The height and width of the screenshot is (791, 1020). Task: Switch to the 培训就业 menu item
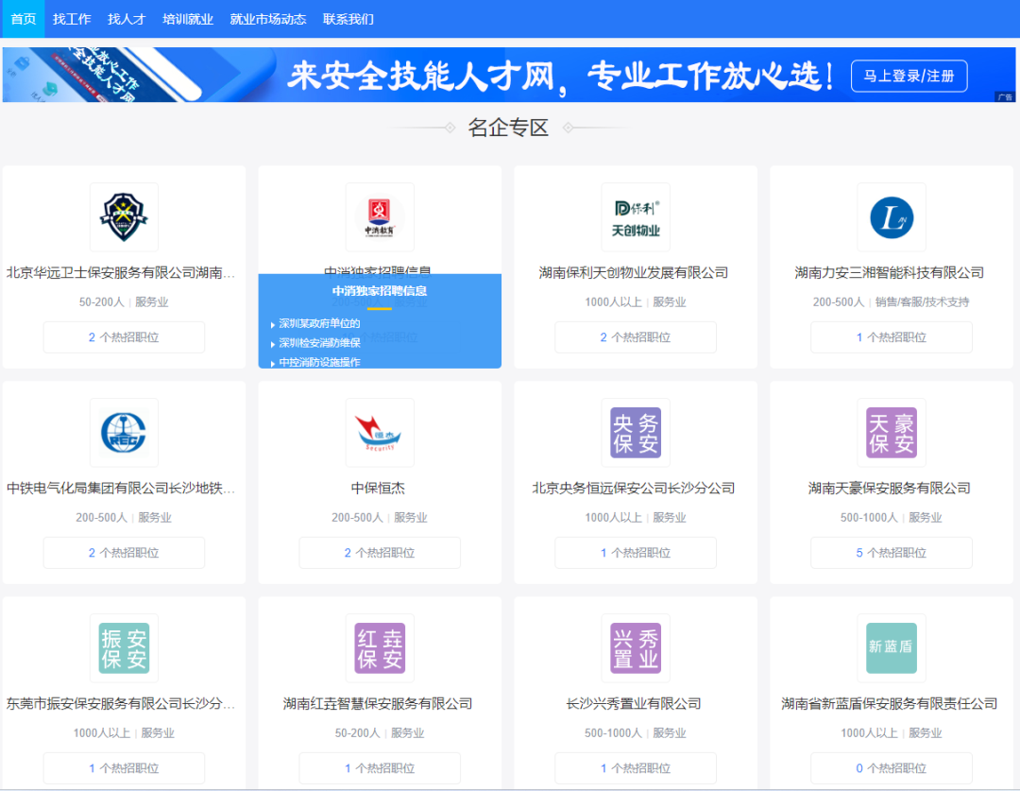pos(188,19)
